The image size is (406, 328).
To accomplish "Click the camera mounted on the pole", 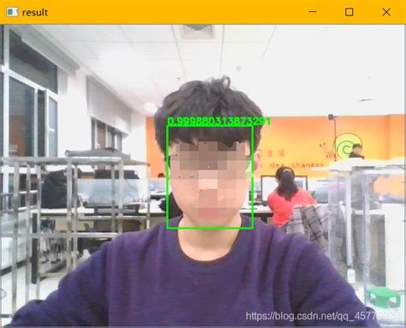I will [331, 116].
